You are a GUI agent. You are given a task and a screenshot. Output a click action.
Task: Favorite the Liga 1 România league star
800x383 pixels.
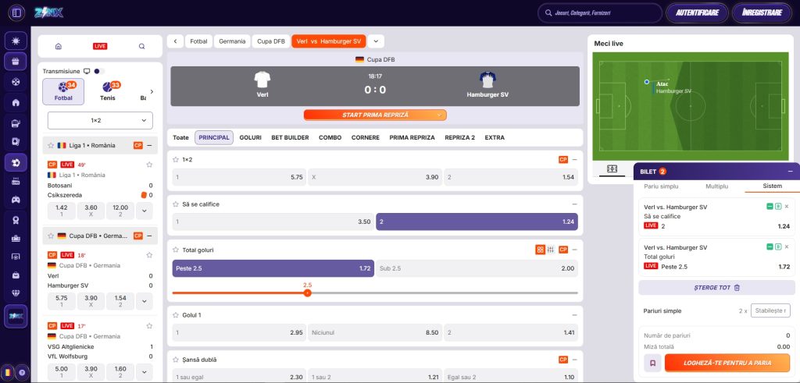[51, 145]
